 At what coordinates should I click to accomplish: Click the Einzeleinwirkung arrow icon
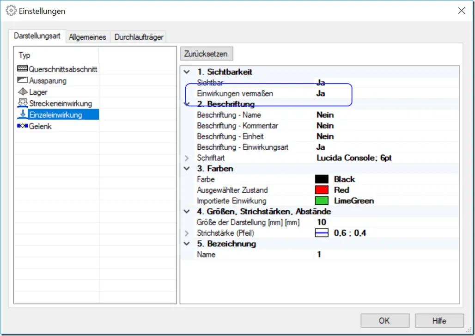(23, 114)
